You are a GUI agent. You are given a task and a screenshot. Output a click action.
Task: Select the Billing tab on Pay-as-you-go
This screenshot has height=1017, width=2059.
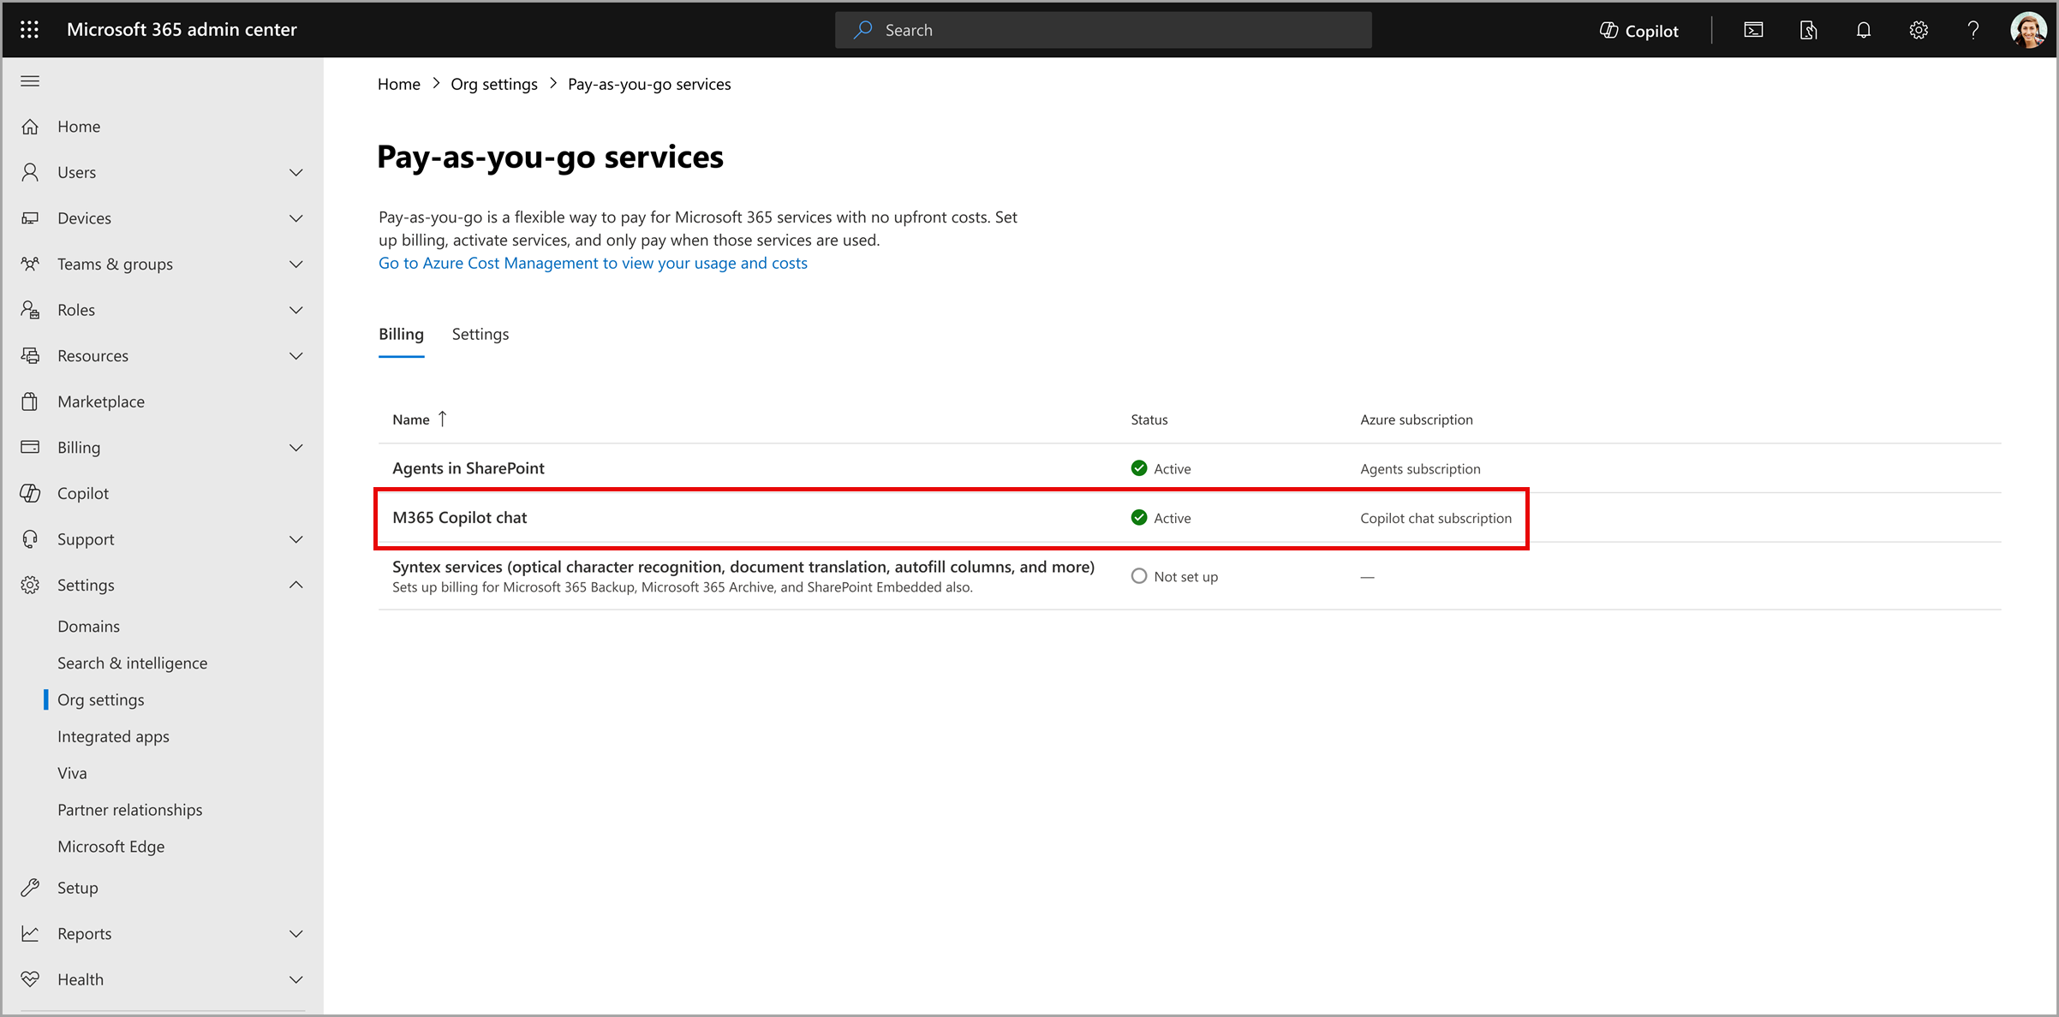click(x=401, y=332)
